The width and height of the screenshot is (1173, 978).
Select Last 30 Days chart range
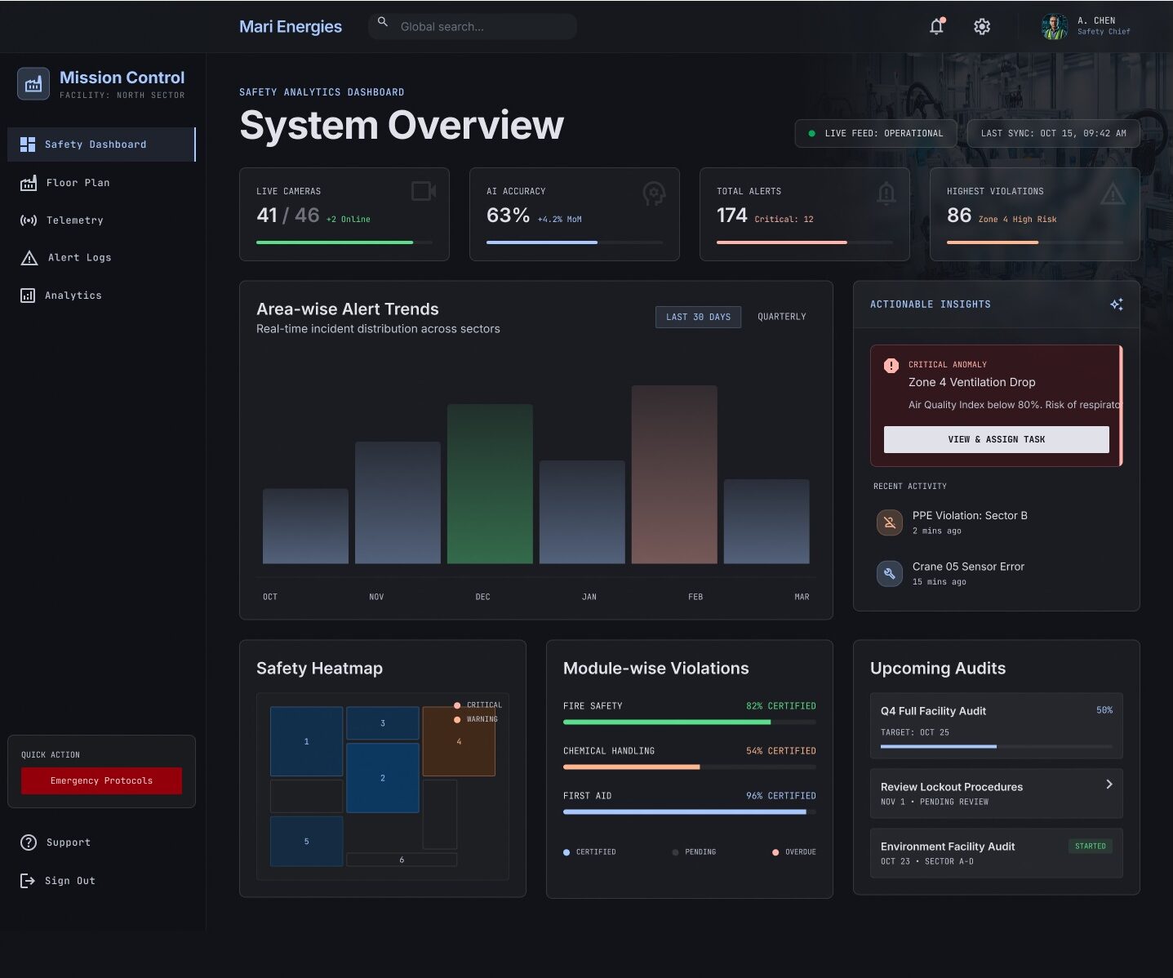coord(698,317)
